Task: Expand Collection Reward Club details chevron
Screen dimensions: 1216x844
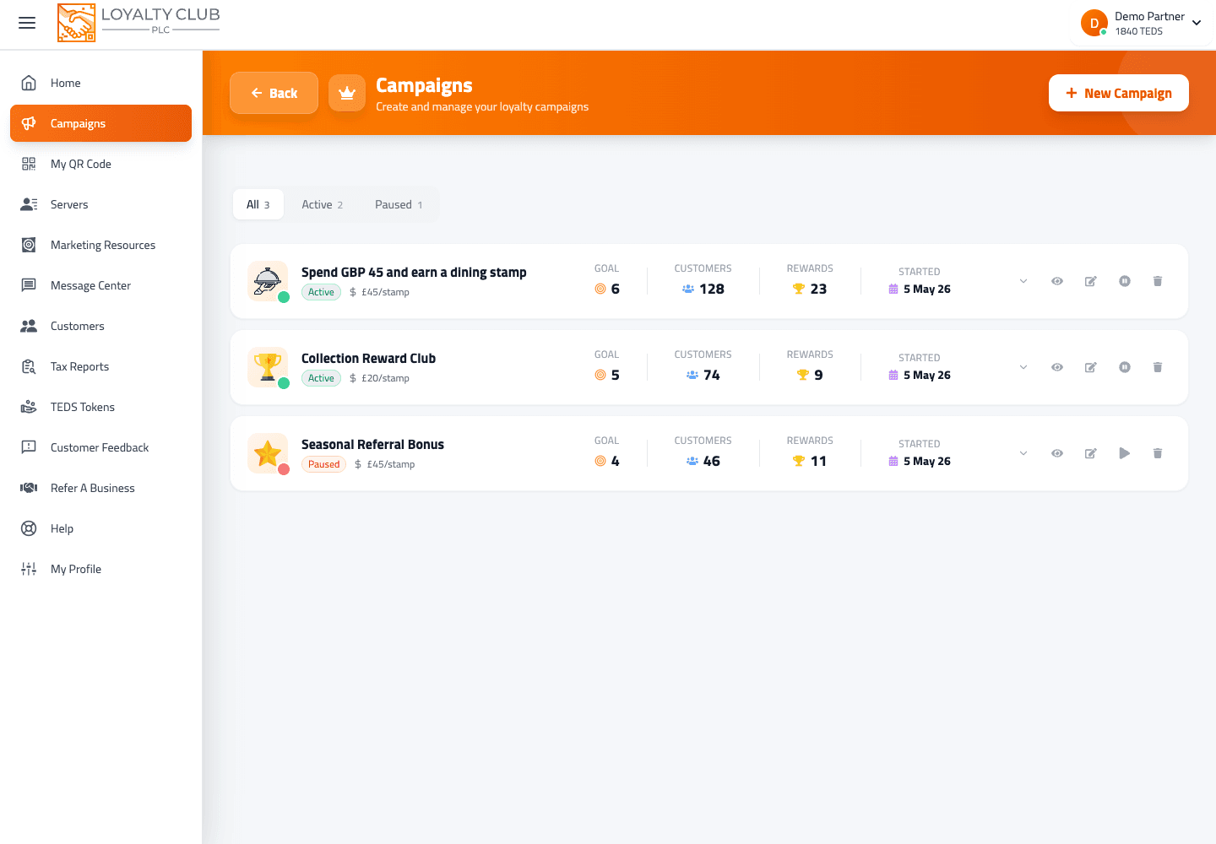Action: coord(1023,367)
